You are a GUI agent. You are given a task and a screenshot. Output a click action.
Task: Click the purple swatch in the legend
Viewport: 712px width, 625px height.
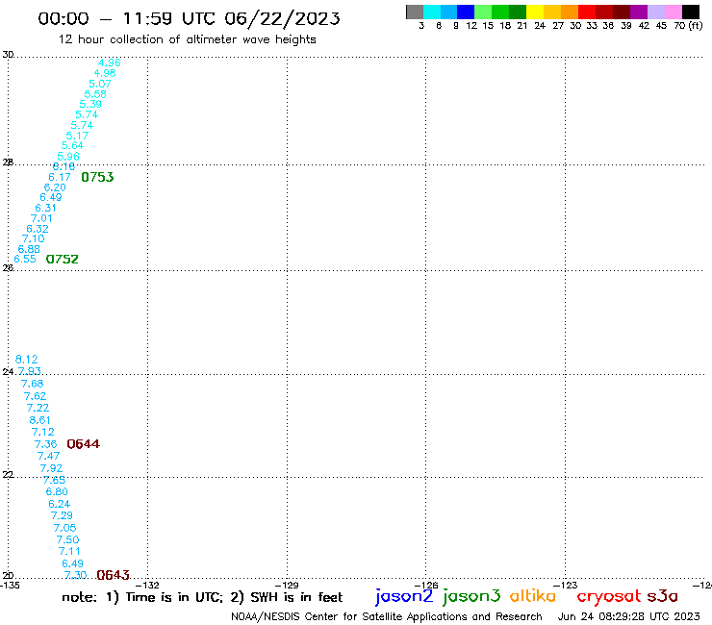tap(639, 12)
